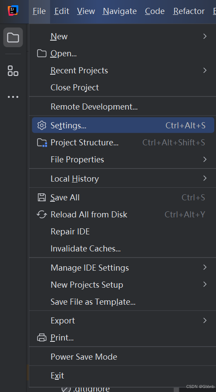Click the Reload All from Disk icon
The image size is (216, 392).
click(42, 214)
